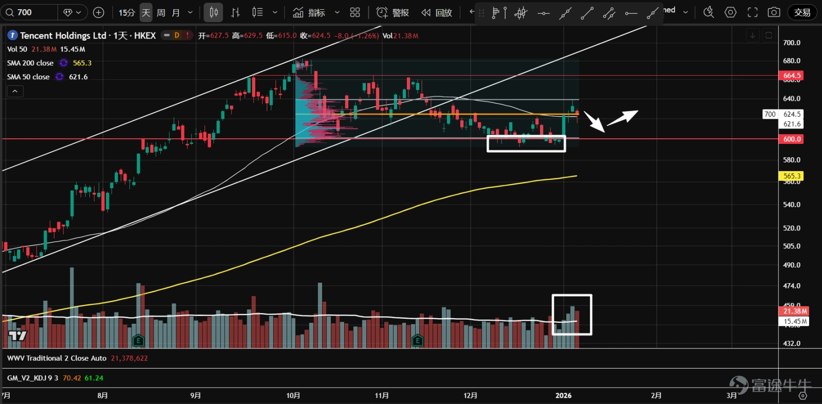822x404 pixels.
Task: Open the earnings E marker near September
Action: tap(138, 340)
